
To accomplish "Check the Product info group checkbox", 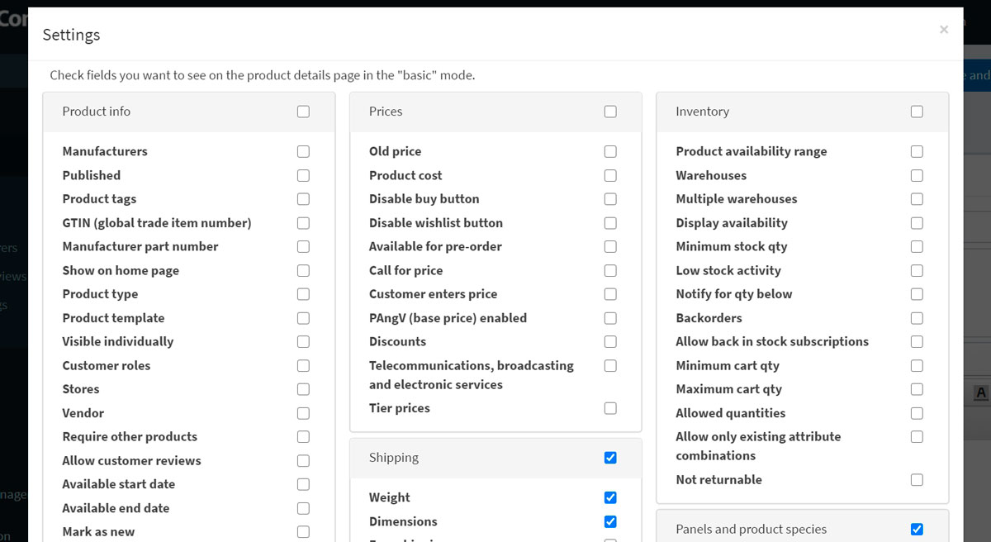I will tap(303, 112).
